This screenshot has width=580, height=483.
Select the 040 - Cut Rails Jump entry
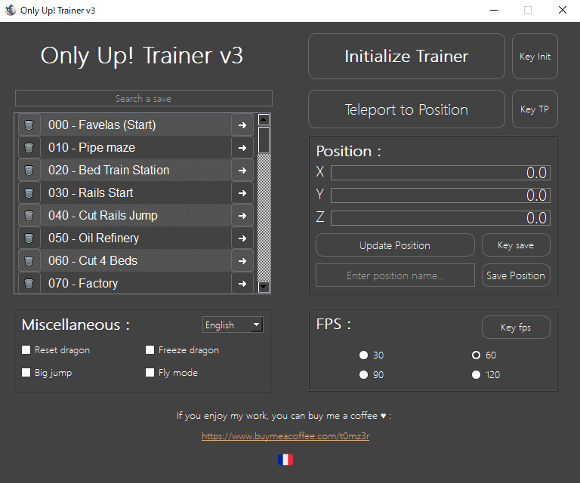coord(135,215)
